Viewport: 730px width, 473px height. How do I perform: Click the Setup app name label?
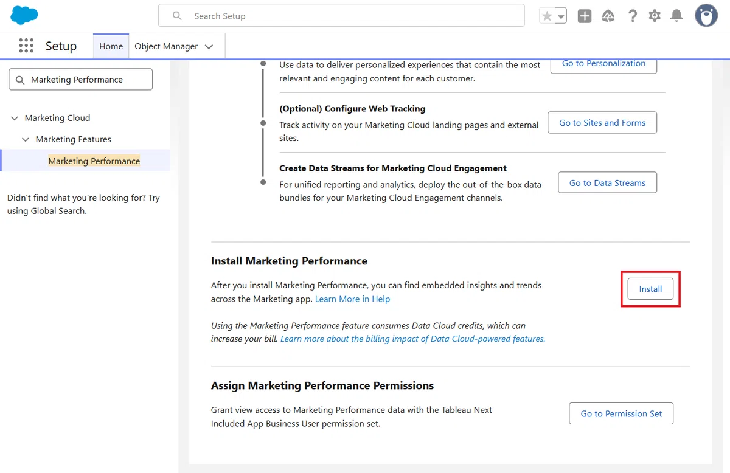click(x=61, y=46)
